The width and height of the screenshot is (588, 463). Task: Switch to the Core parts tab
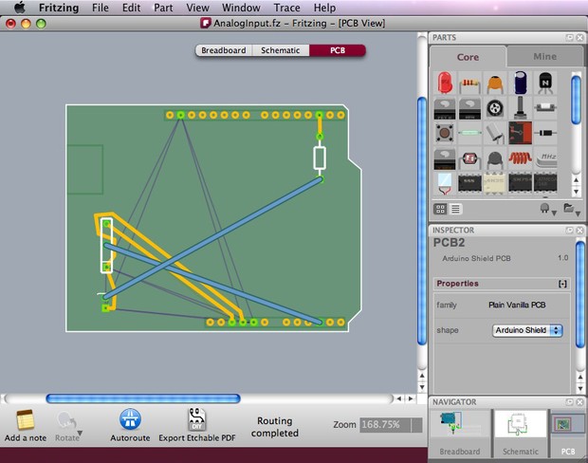click(x=468, y=57)
